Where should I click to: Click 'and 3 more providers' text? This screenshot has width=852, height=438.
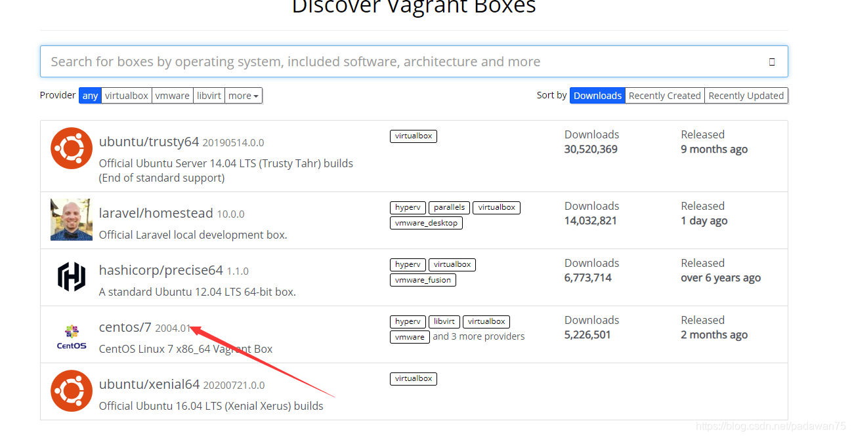479,336
